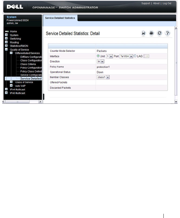Expand the Routing tree node
180x218 pixels.
coord(6,42)
